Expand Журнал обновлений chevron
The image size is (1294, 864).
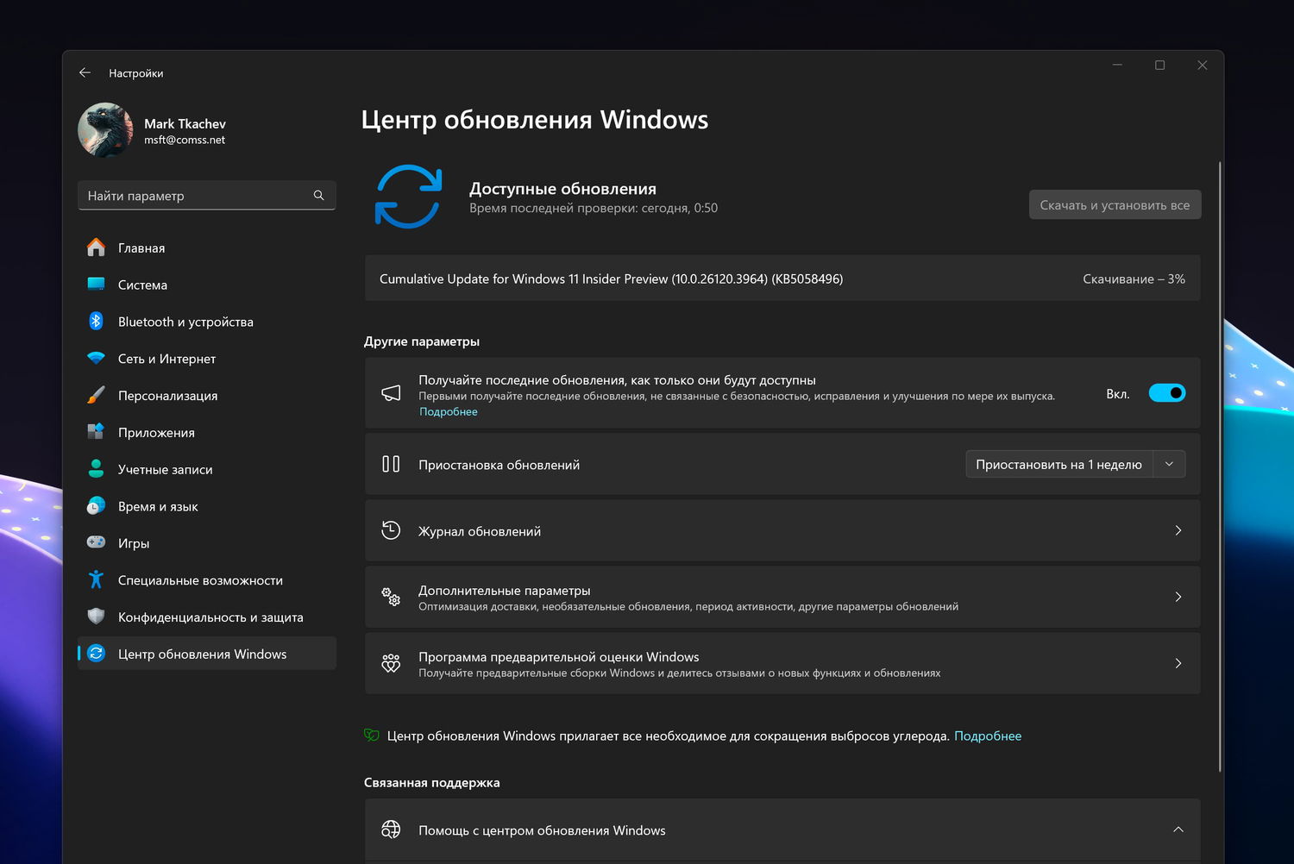[x=1178, y=531]
